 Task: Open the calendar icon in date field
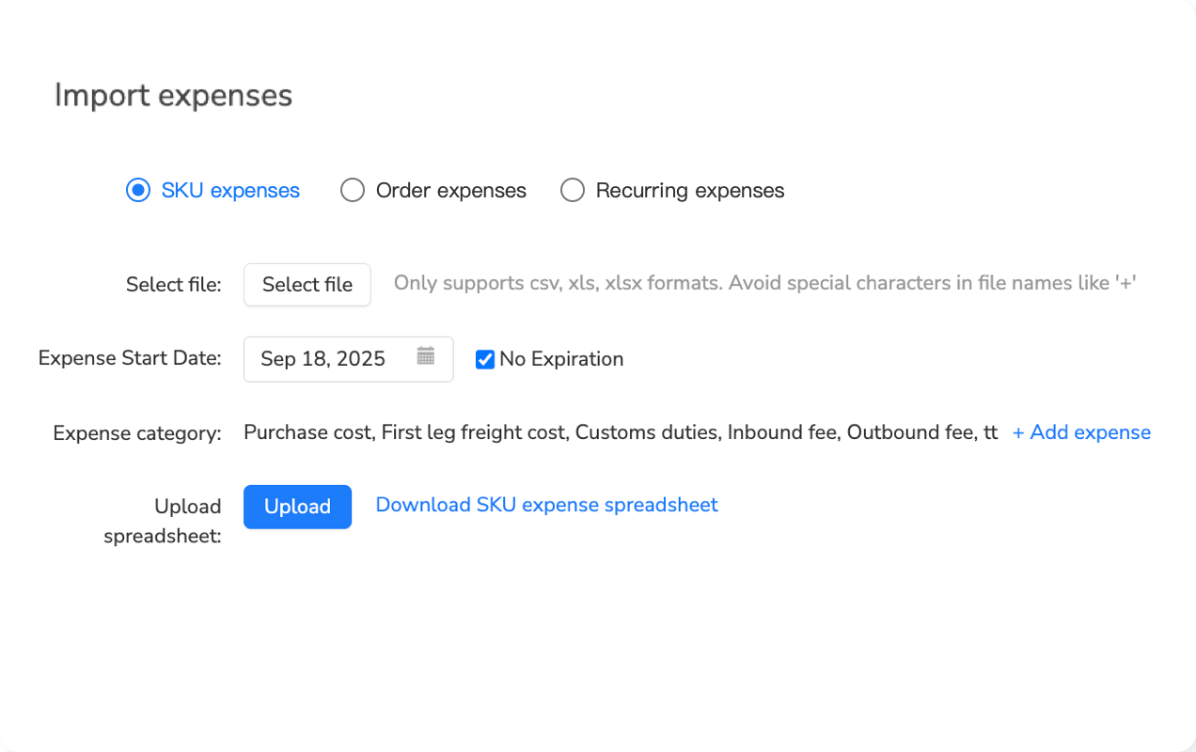426,356
